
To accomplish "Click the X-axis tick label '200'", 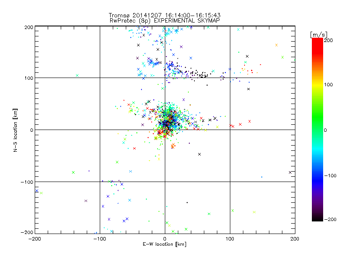I will [x=295, y=239].
